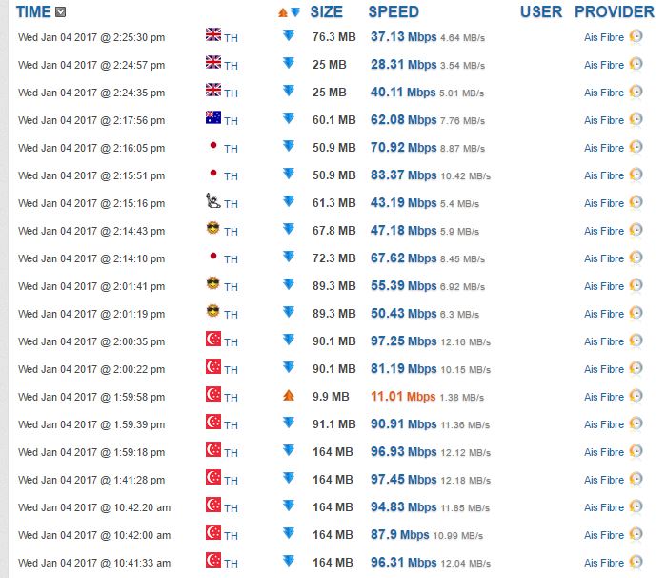Open the TIME column sort dropdown arrow
Screen dimensions: 666x578
(61, 12)
